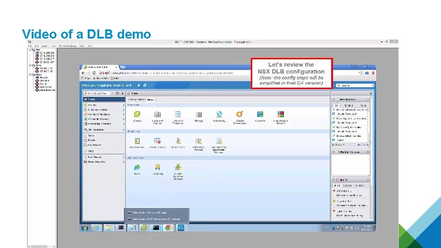Expand the Administration navigator item
This screenshot has height=248, width=441.
click(x=124, y=130)
